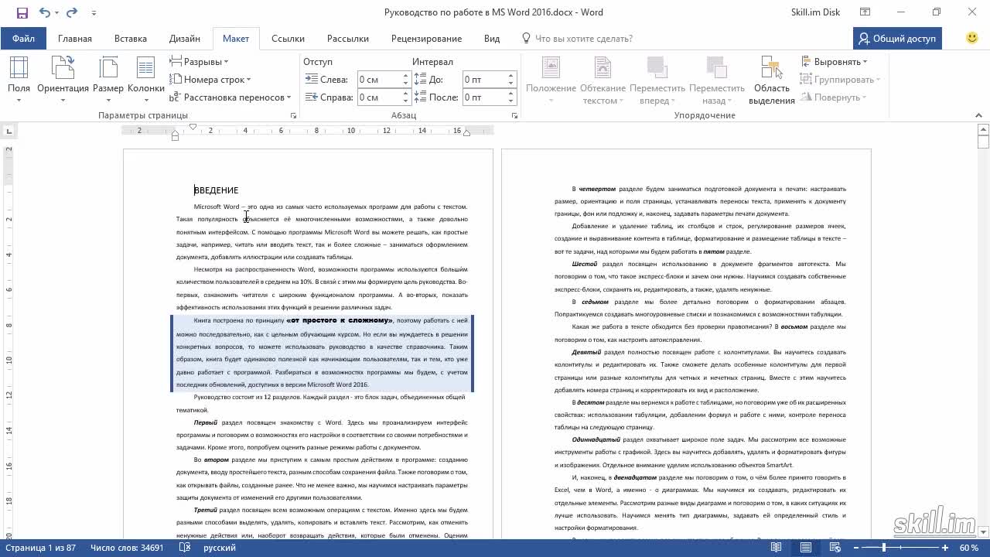Open the Абзац dialog launcher
This screenshot has width=990, height=557.
[514, 115]
